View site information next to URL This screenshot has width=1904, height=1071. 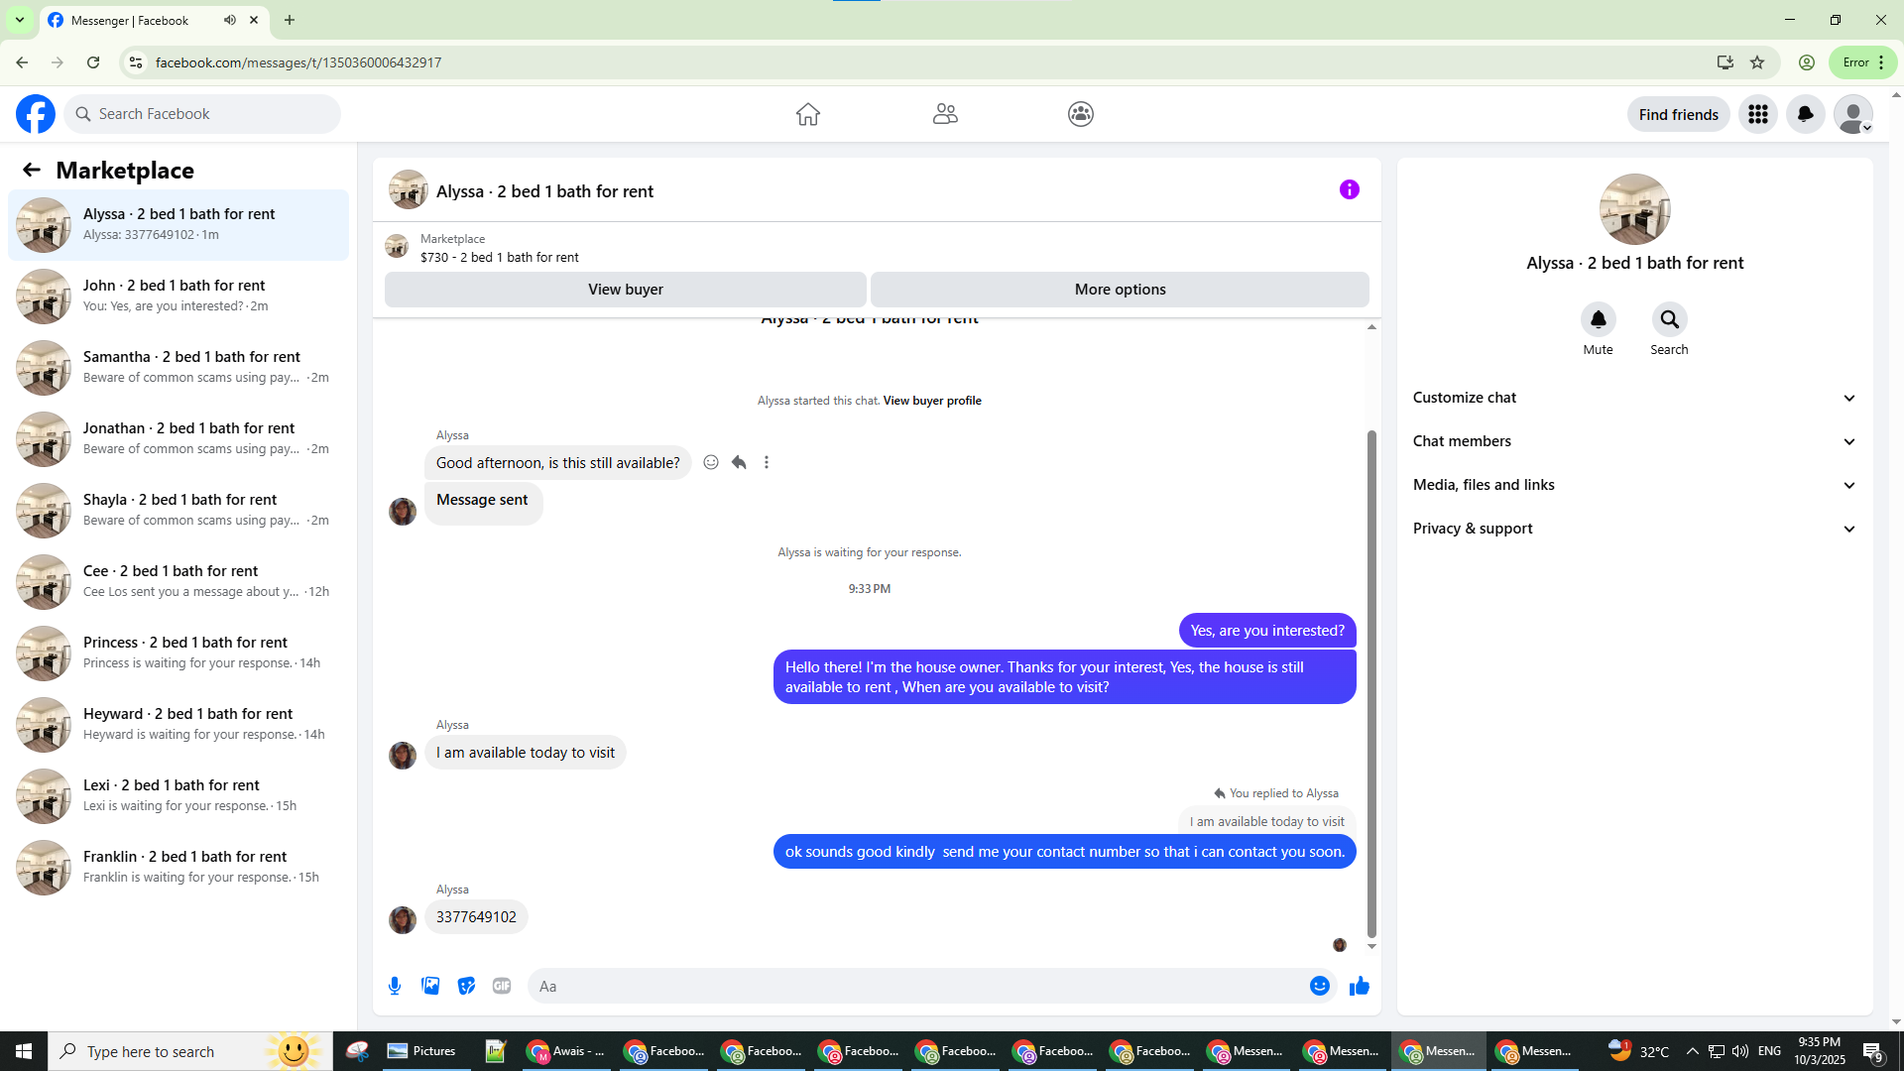[x=136, y=62]
